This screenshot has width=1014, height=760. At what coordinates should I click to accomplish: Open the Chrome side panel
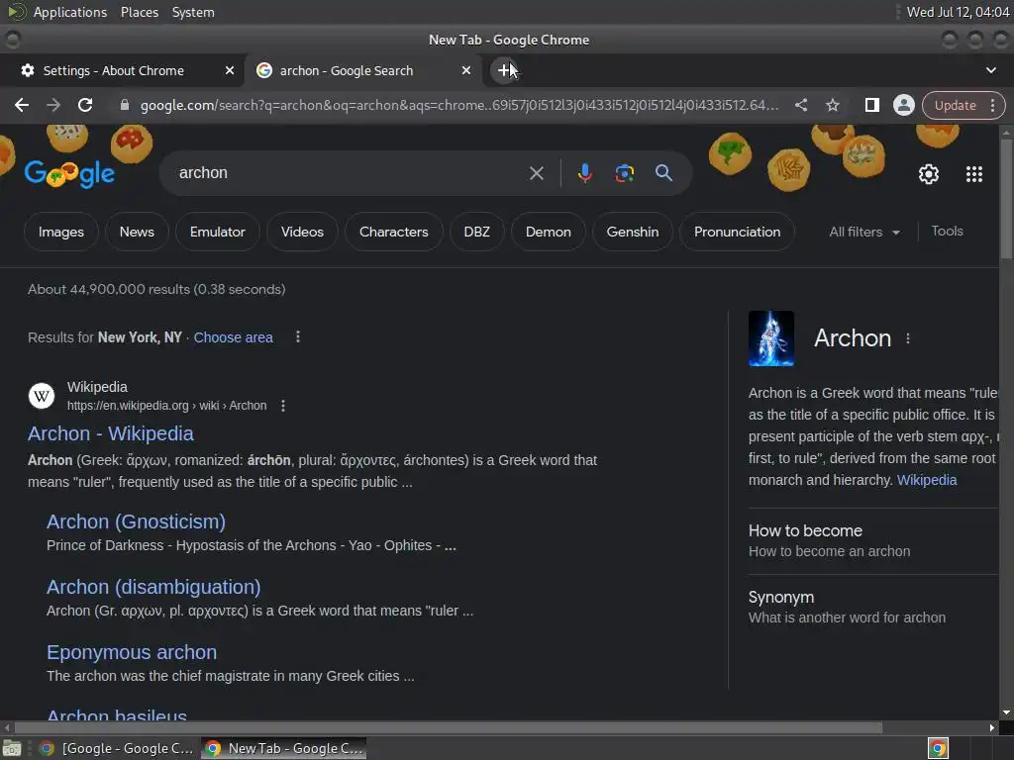871,105
